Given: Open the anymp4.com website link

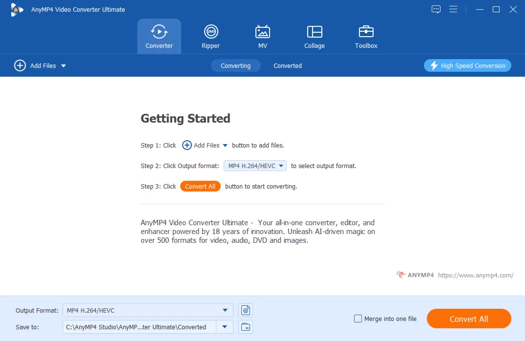Looking at the screenshot, I should [x=475, y=275].
